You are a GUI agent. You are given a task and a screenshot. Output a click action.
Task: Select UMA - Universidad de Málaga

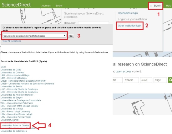[15, 75]
